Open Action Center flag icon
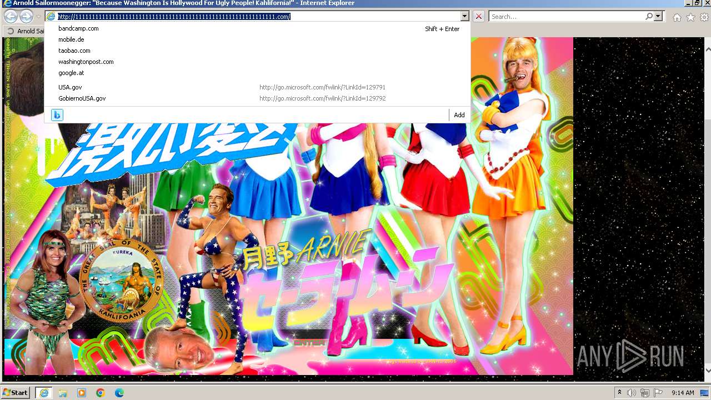 click(658, 393)
